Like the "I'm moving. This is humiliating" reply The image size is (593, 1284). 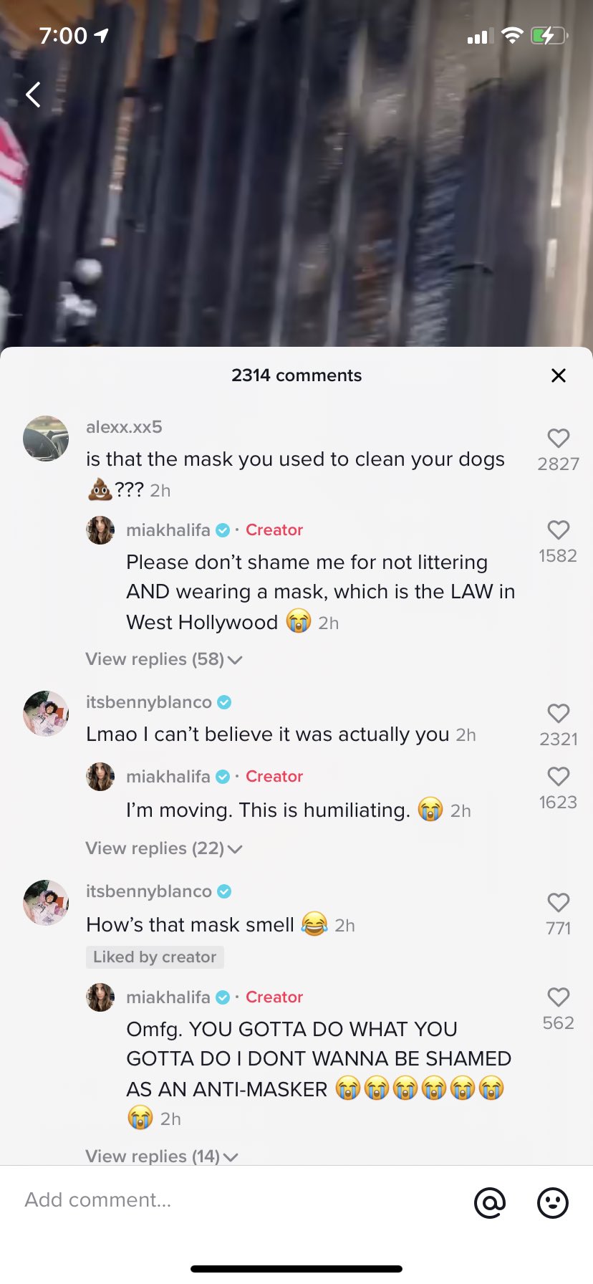559,777
